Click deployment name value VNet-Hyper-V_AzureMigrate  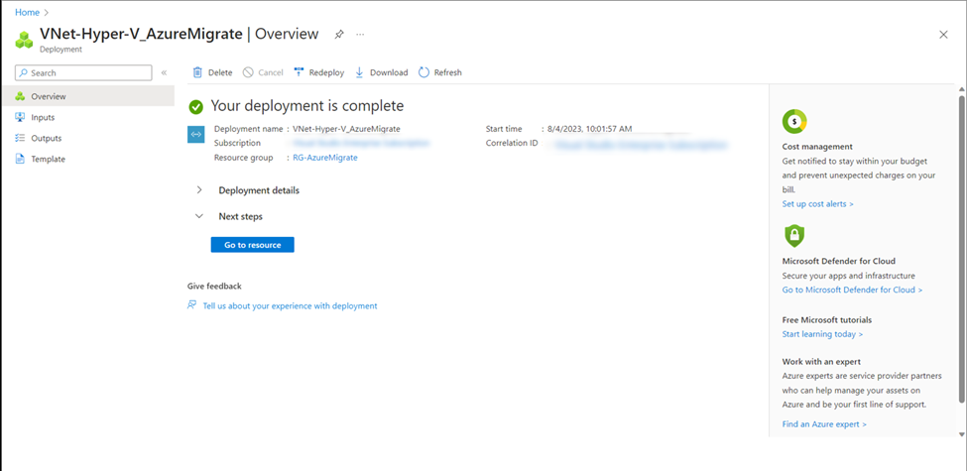[346, 129]
